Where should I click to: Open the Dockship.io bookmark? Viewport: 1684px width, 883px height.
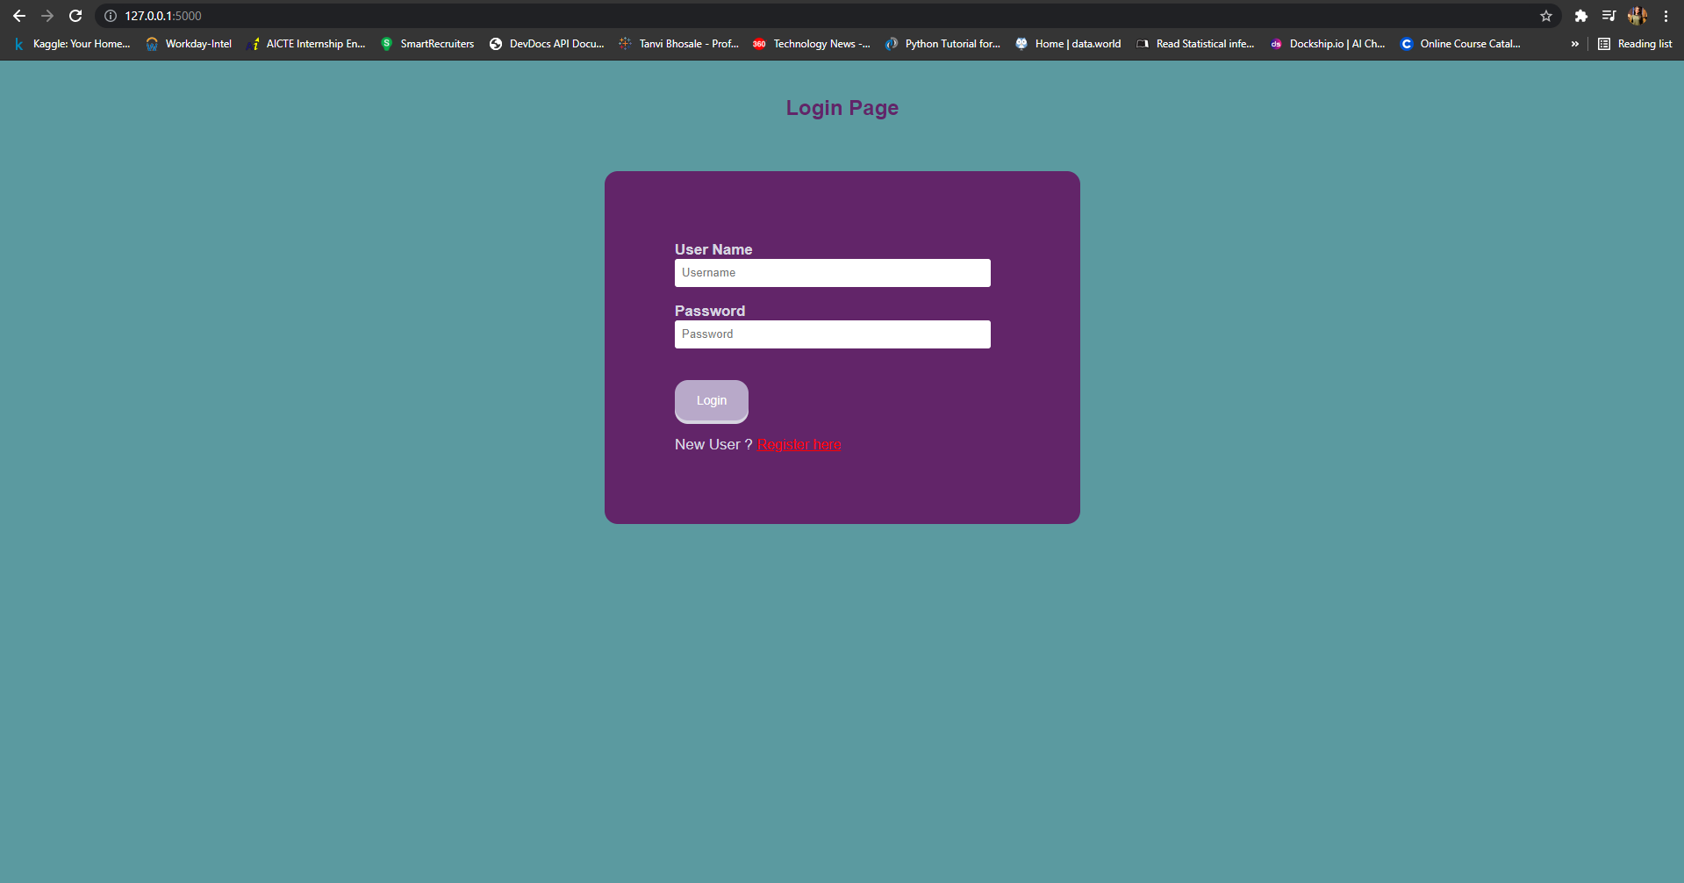(1328, 44)
